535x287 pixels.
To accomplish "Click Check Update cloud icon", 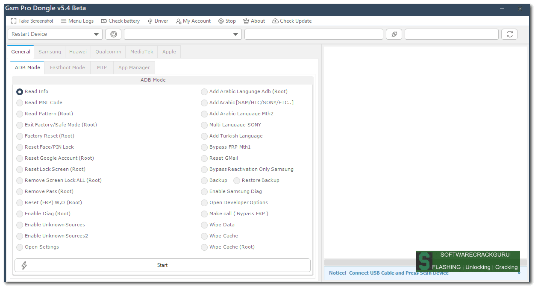I will (x=275, y=21).
